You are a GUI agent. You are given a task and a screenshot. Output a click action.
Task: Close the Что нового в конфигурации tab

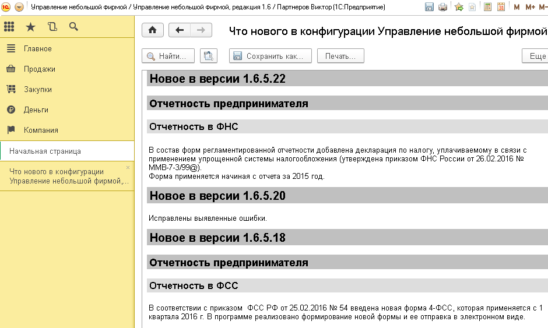click(x=128, y=168)
